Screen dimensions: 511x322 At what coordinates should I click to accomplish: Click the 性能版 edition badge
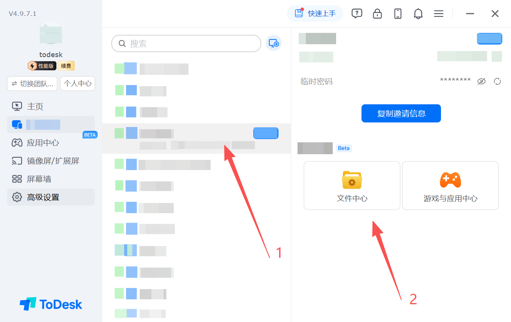tap(42, 66)
